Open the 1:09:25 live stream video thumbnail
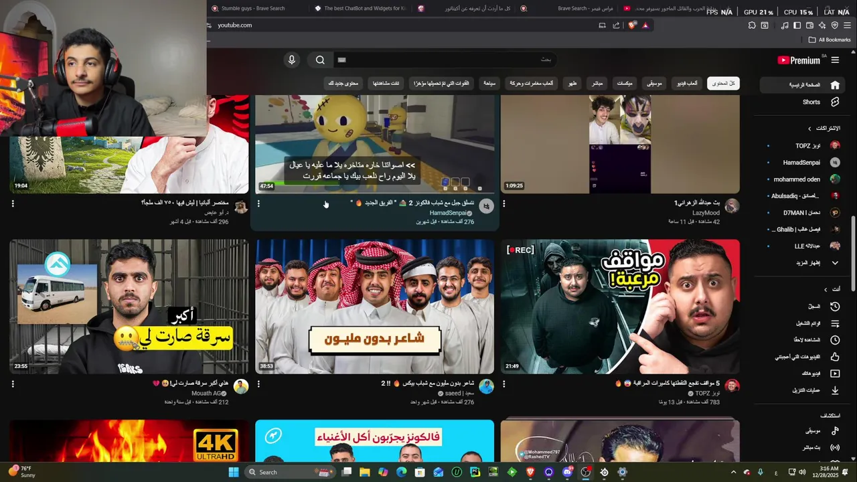 (620, 144)
